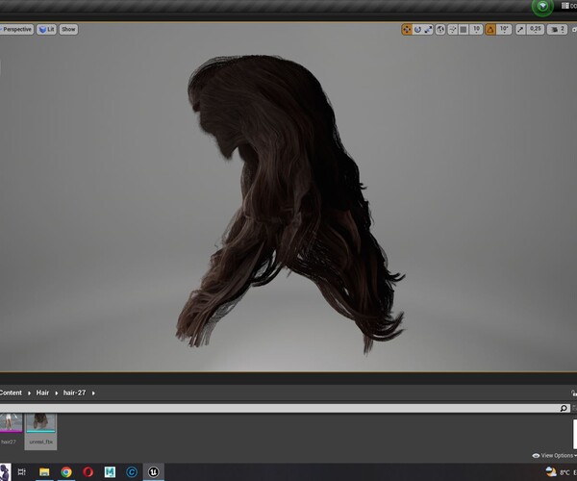Go to Hair folder in breadcrumb
The image size is (577, 481).
point(42,392)
